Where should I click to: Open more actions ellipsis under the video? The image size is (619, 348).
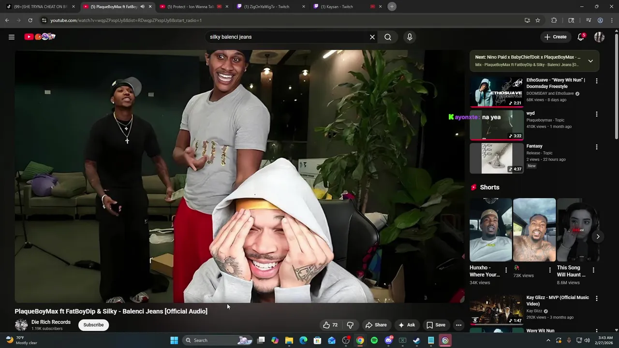(x=458, y=325)
